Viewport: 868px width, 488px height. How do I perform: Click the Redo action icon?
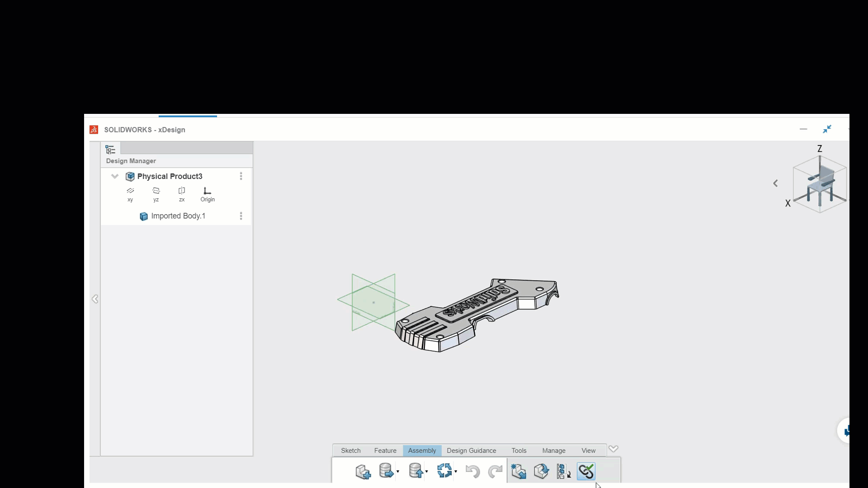click(495, 471)
